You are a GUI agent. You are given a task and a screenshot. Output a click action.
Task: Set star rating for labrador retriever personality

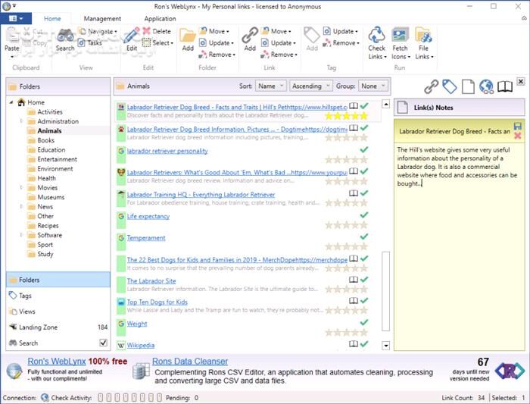coord(345,160)
